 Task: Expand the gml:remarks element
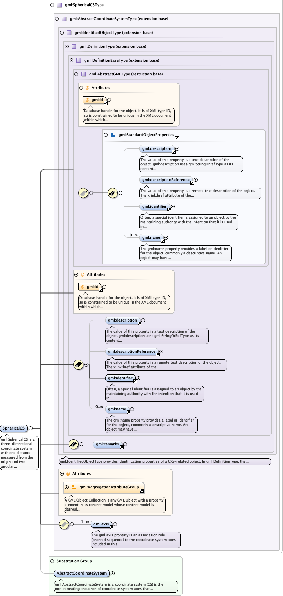(125, 444)
